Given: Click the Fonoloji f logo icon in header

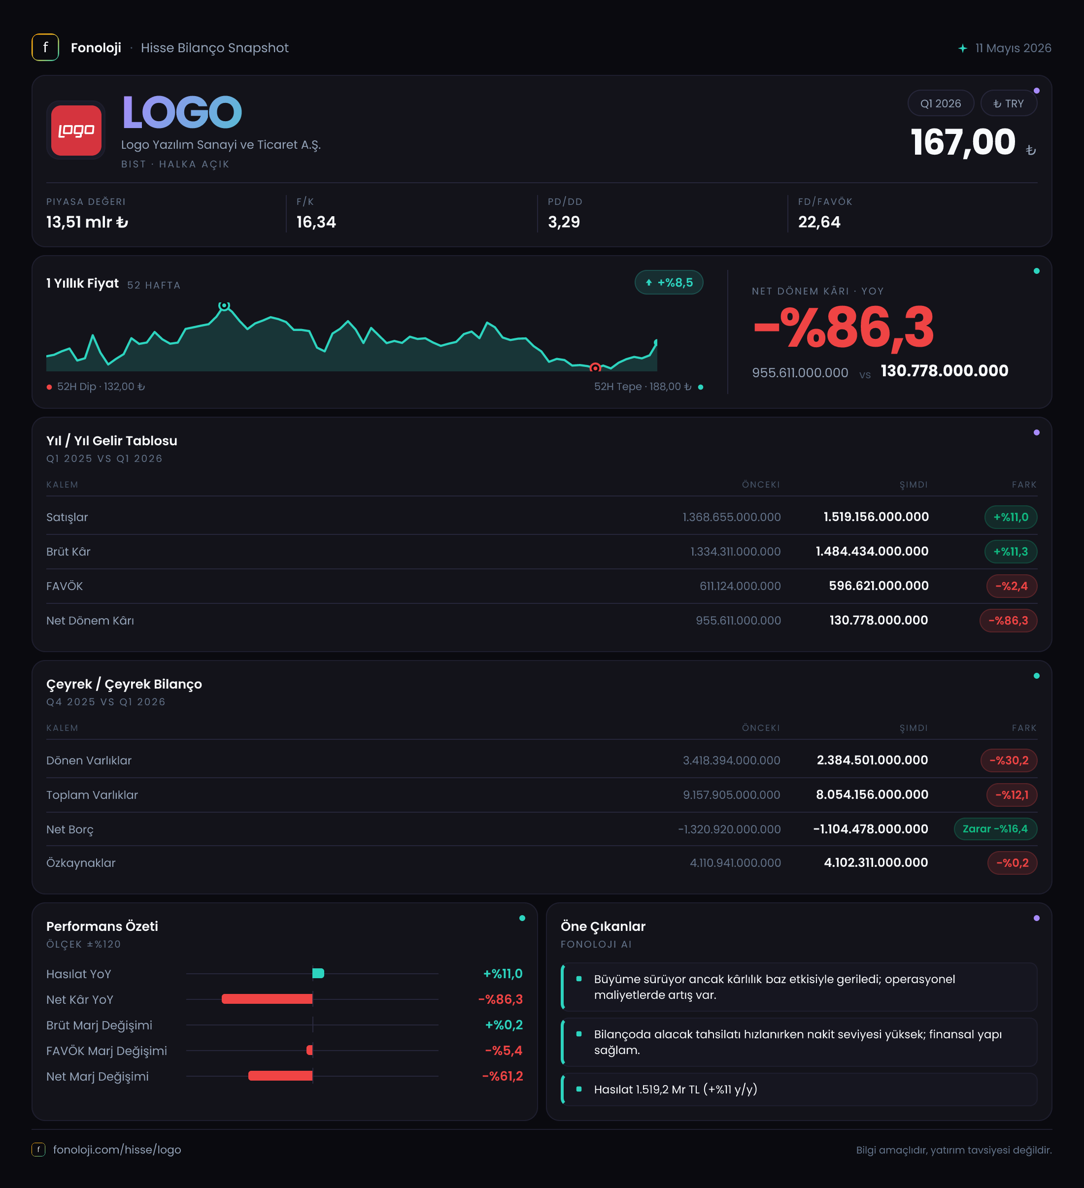Looking at the screenshot, I should coord(45,48).
